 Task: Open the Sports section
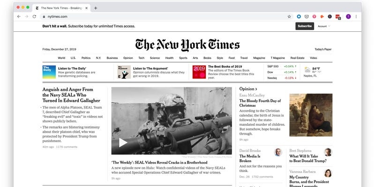point(183,58)
